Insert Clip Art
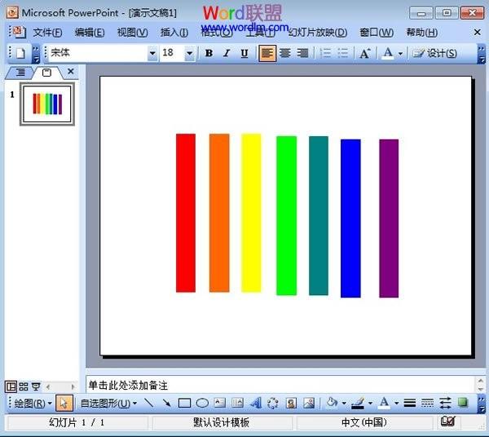 click(291, 403)
